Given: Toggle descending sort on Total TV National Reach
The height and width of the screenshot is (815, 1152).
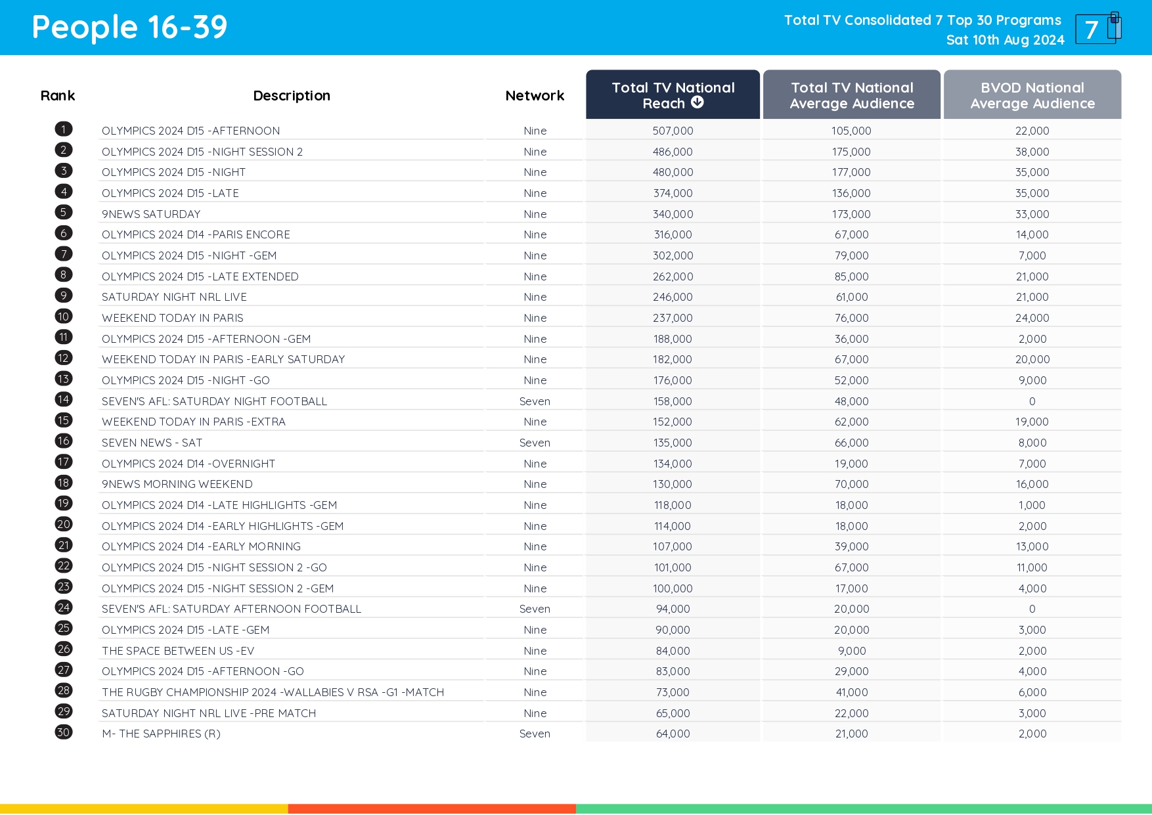Looking at the screenshot, I should pos(698,102).
